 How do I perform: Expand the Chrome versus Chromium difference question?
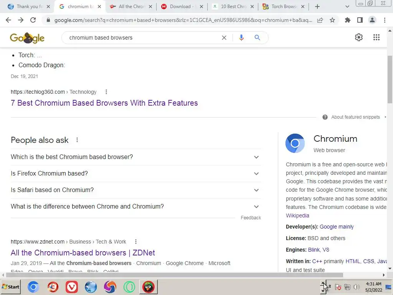click(x=136, y=207)
